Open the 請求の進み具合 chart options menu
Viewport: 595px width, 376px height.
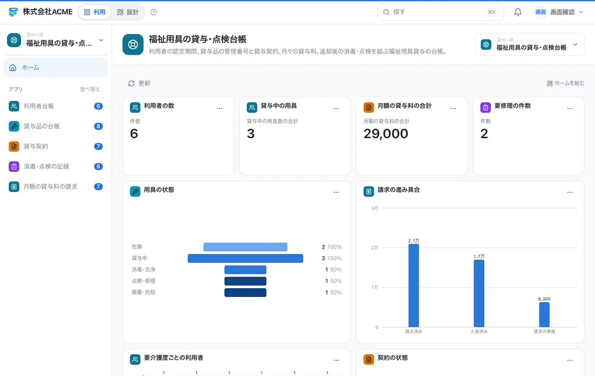click(x=570, y=192)
